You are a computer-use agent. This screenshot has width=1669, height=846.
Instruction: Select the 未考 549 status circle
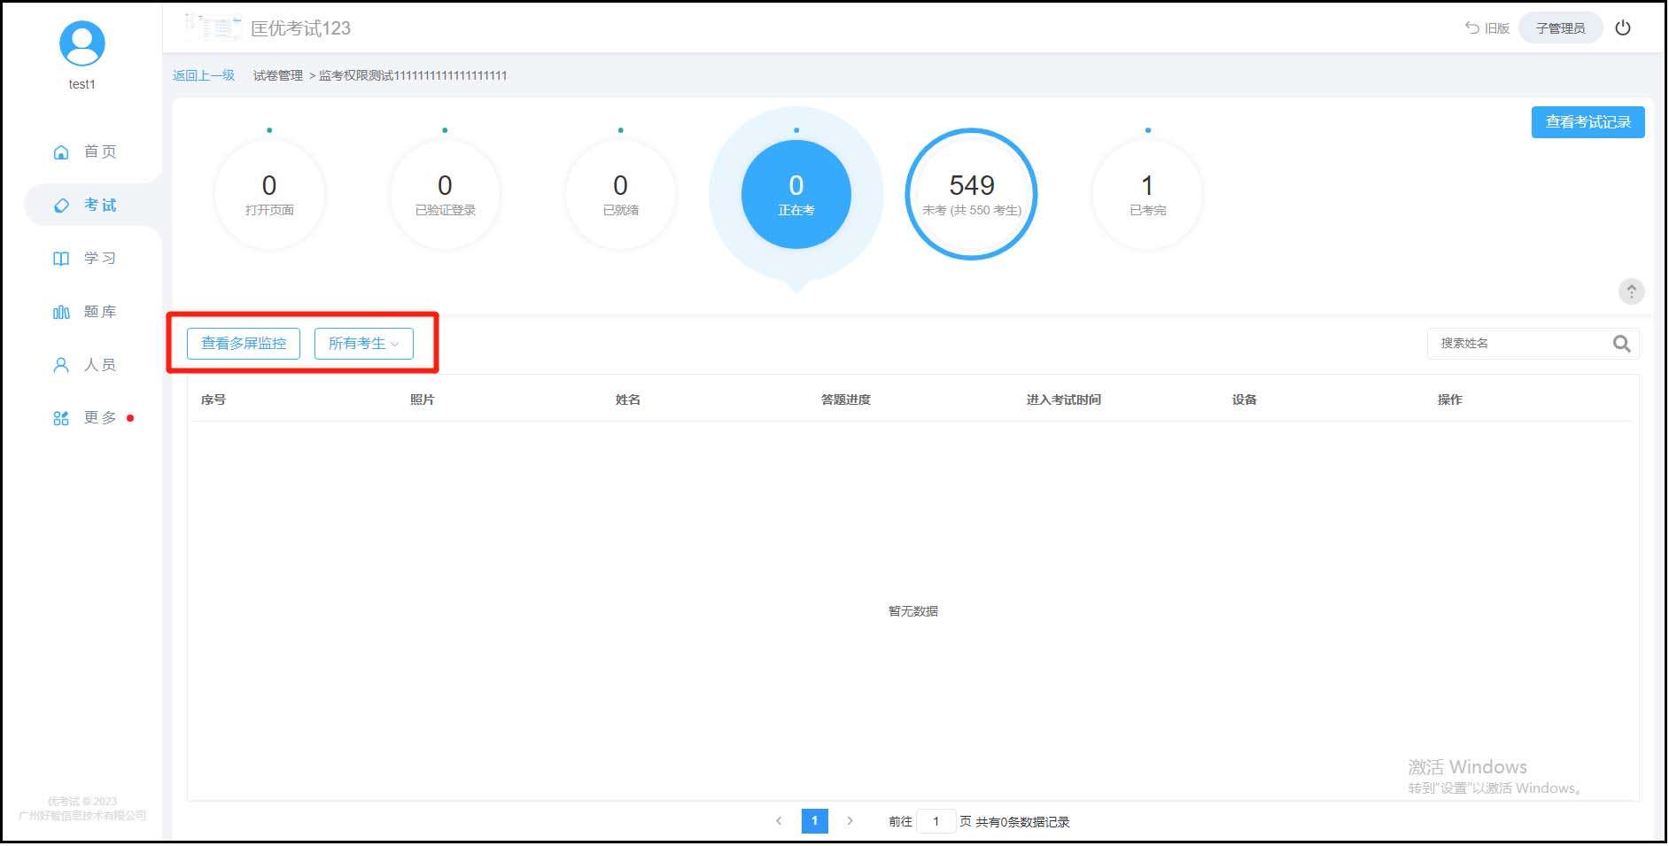(x=971, y=195)
